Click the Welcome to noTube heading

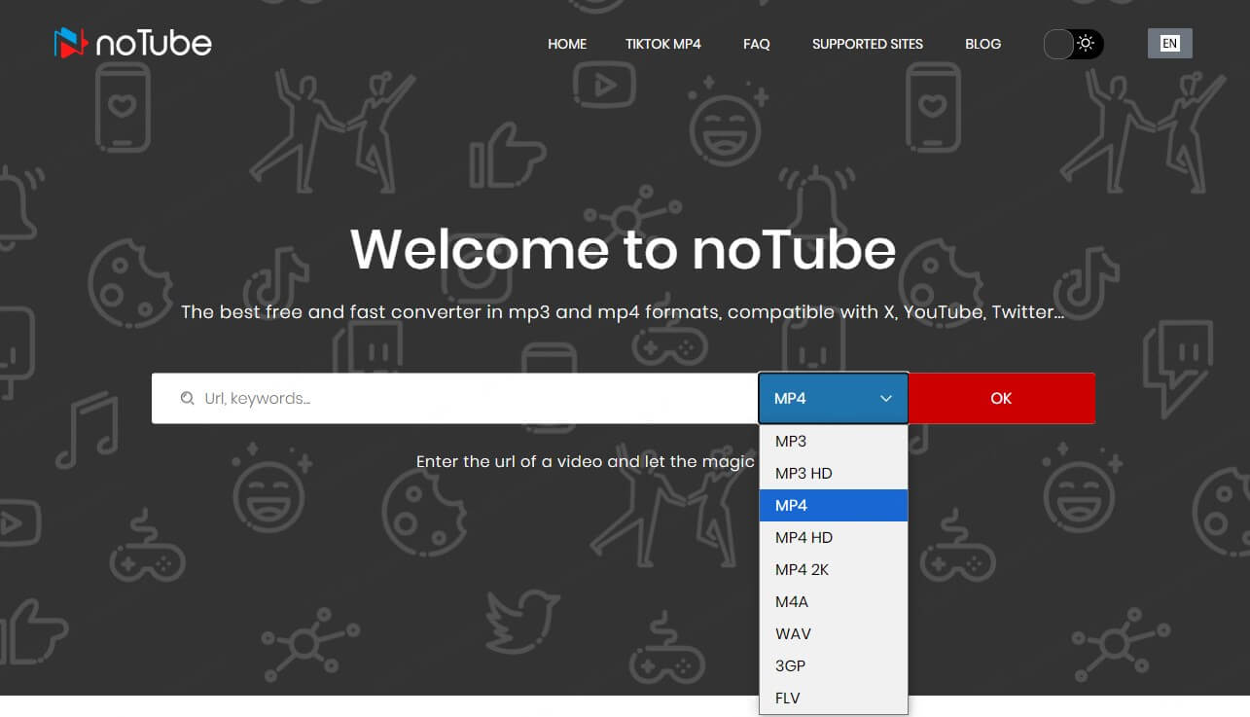point(623,249)
